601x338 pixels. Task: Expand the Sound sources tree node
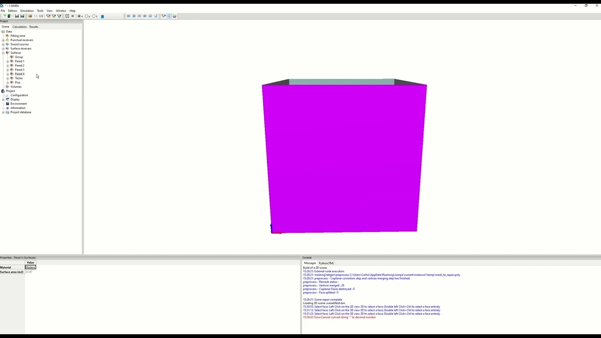[x=3, y=44]
